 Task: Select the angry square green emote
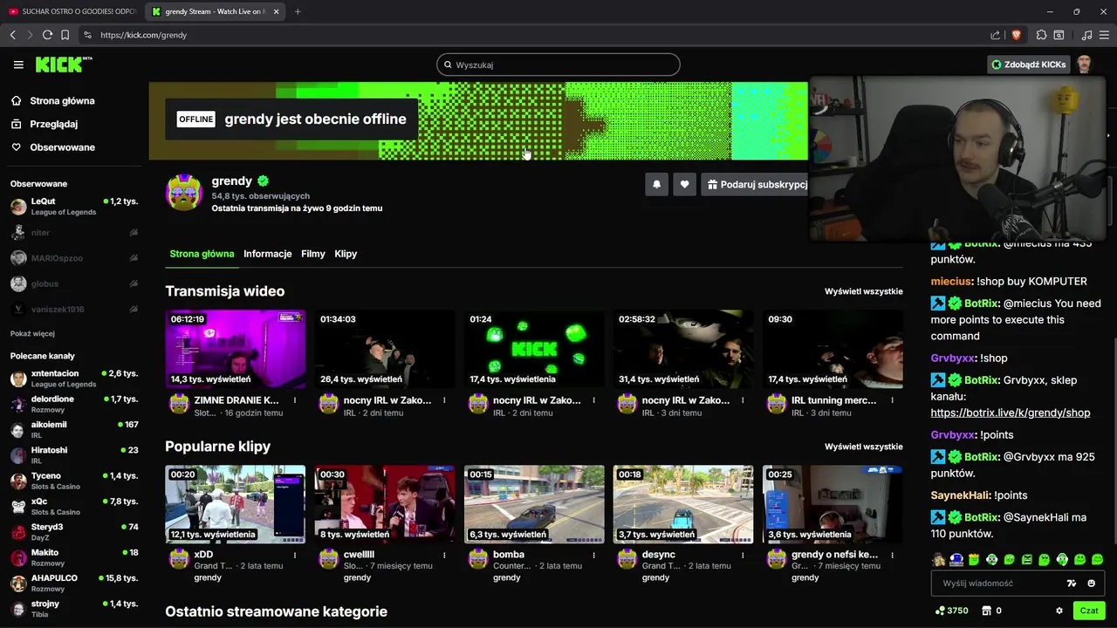tap(1027, 559)
